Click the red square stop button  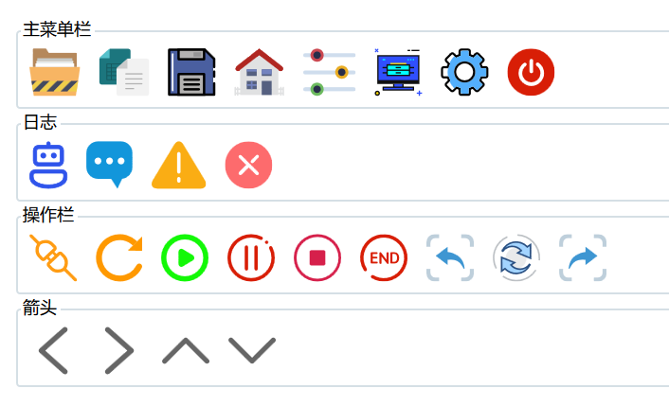tap(317, 257)
